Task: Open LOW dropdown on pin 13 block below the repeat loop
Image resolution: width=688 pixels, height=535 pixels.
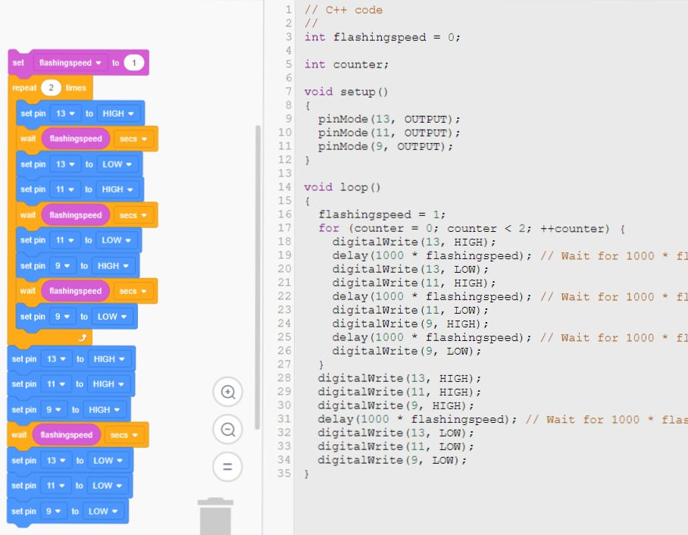Action: click(x=108, y=461)
